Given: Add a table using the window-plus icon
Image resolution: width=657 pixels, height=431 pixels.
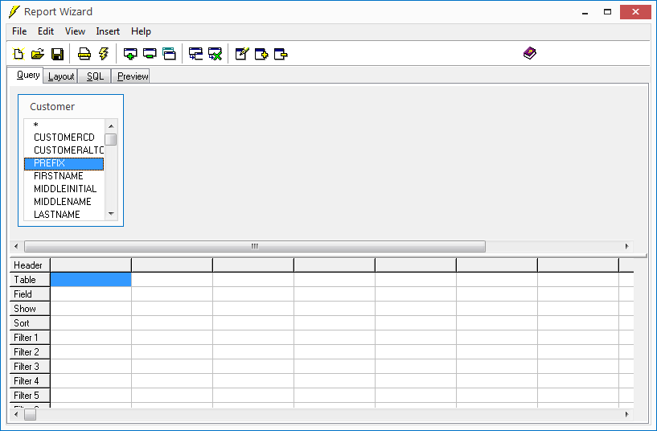Looking at the screenshot, I should pos(130,54).
